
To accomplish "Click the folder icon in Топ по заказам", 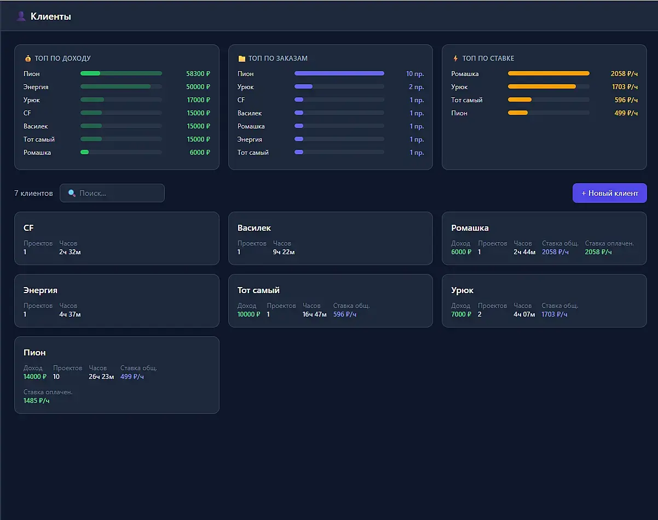I will 241,59.
